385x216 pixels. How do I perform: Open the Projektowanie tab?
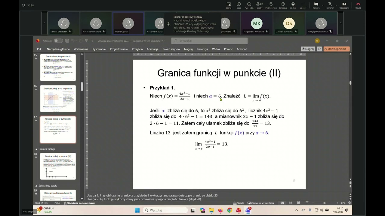[x=119, y=49]
